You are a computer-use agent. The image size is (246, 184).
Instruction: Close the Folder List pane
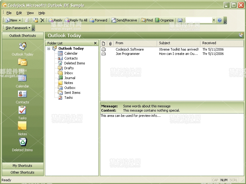(95, 43)
